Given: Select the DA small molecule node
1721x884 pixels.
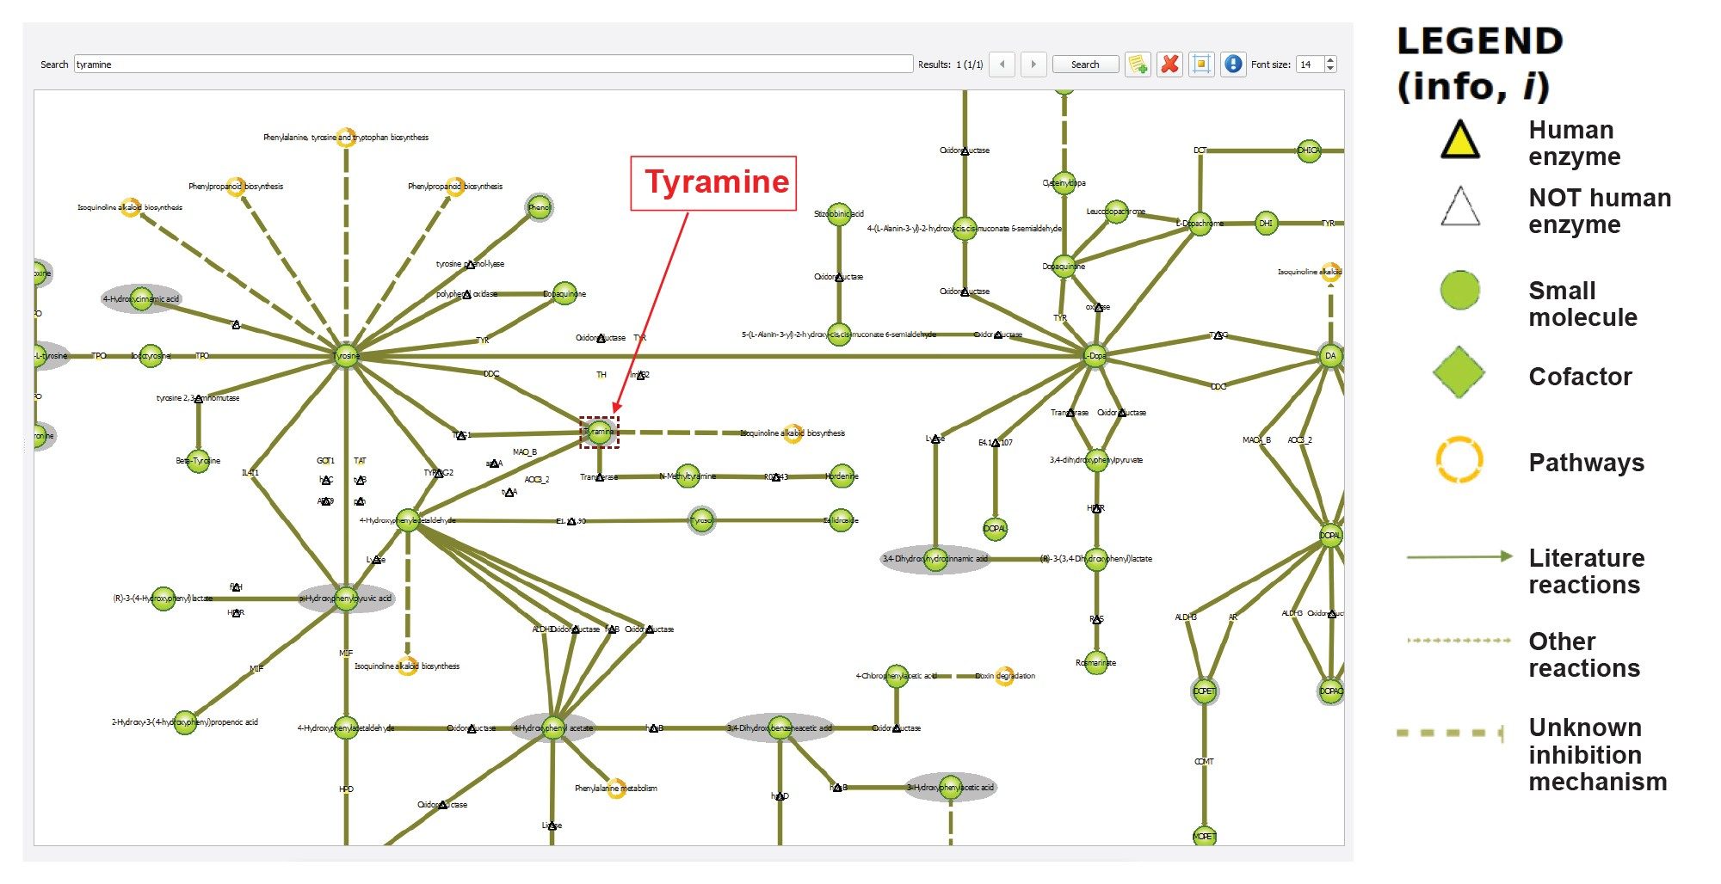Looking at the screenshot, I should pyautogui.click(x=1330, y=356).
